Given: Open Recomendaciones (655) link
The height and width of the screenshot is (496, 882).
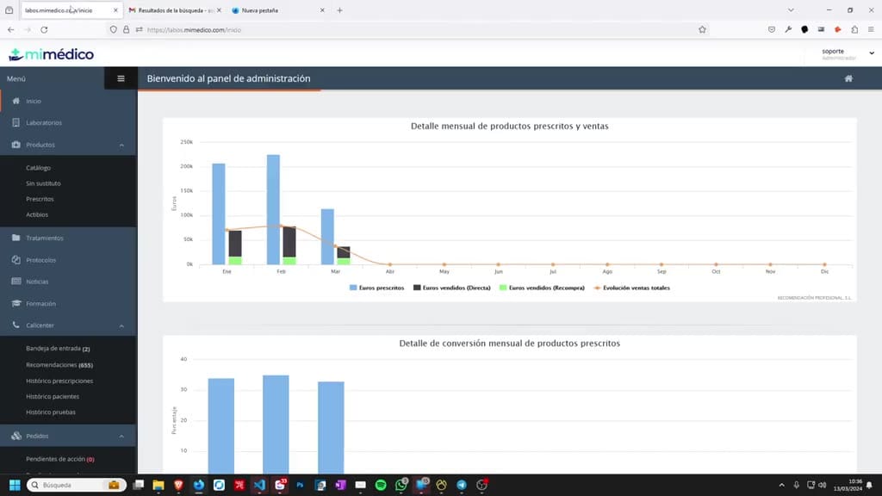Looking at the screenshot, I should coord(59,364).
